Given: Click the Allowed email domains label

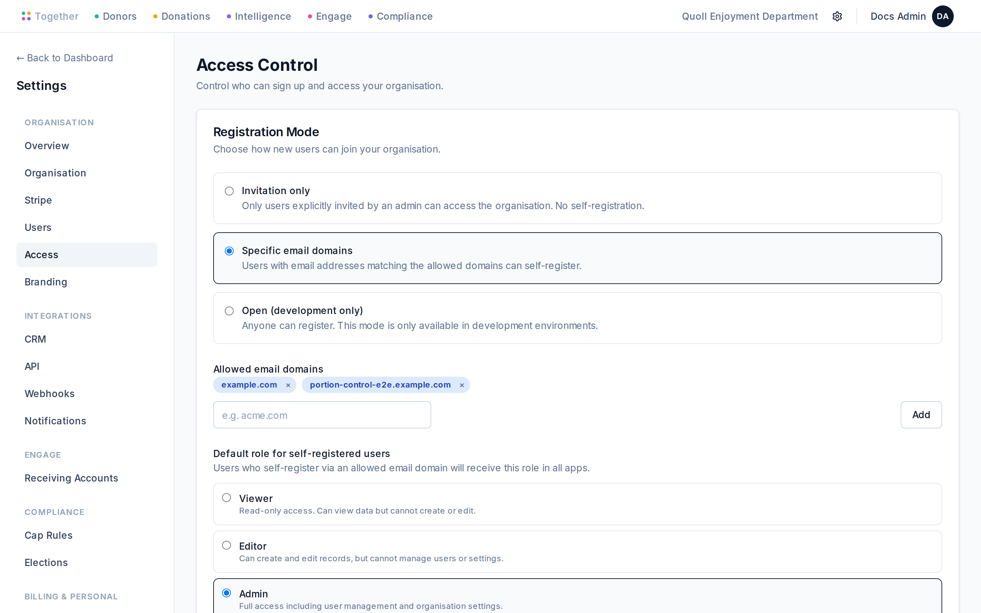Looking at the screenshot, I should point(268,369).
